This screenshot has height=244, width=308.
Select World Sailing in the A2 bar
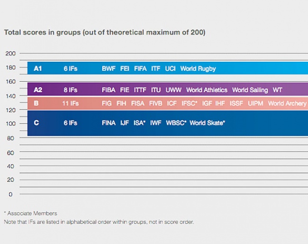(250, 90)
